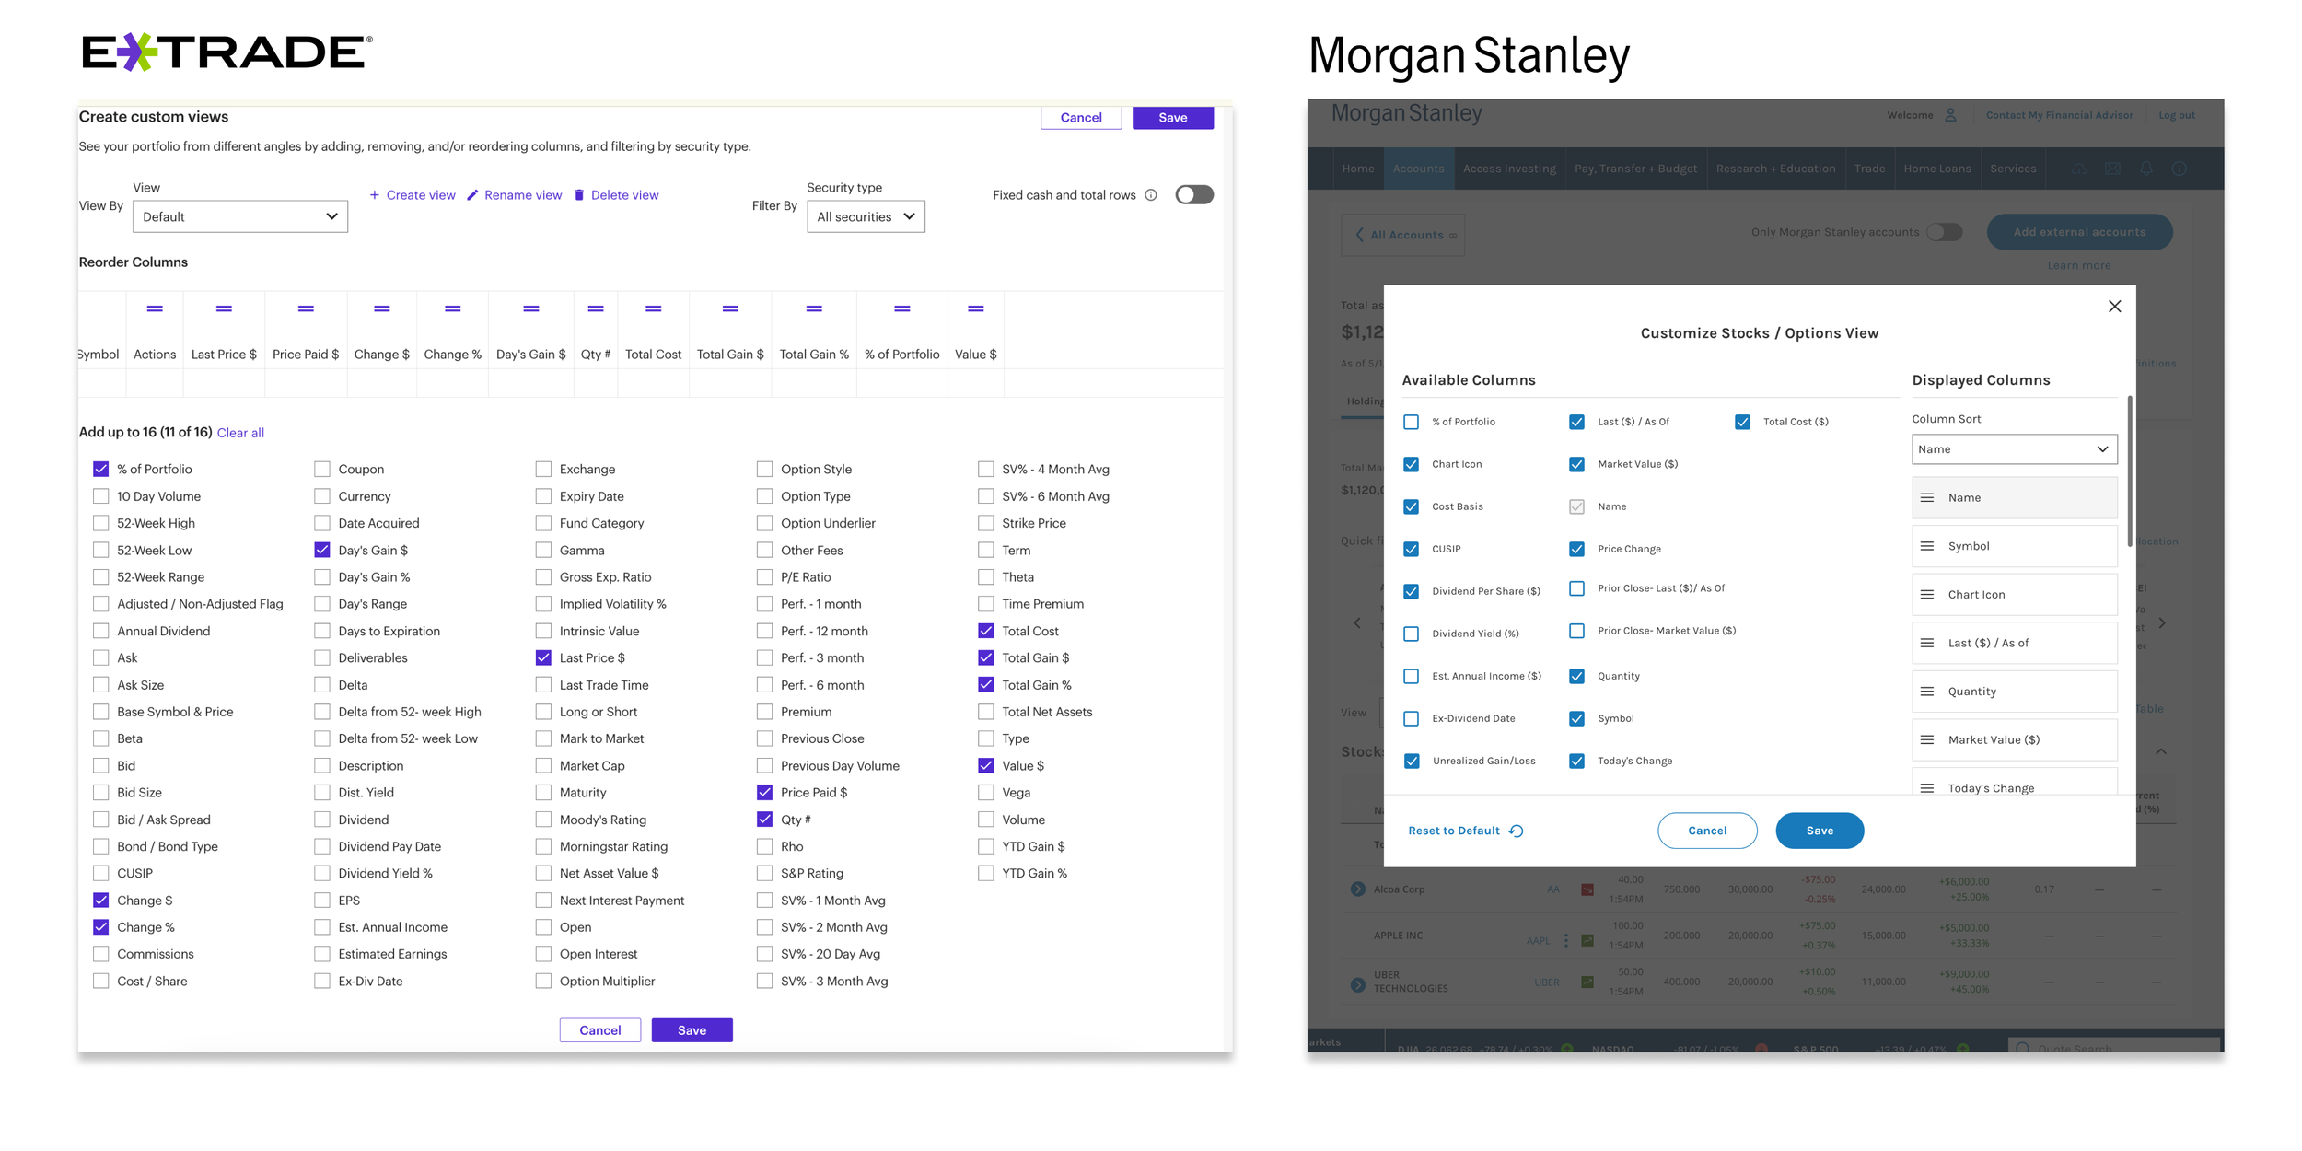
Task: Click the Rename view pencil icon
Action: [472, 195]
